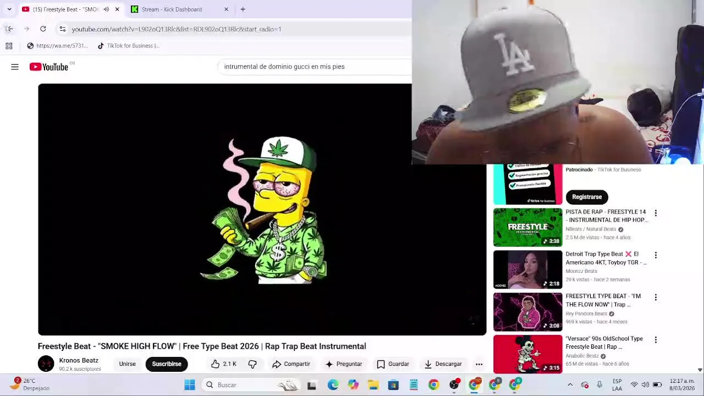Open Rey Pandora Beats channel name
The width and height of the screenshot is (704, 396).
pyautogui.click(x=586, y=313)
